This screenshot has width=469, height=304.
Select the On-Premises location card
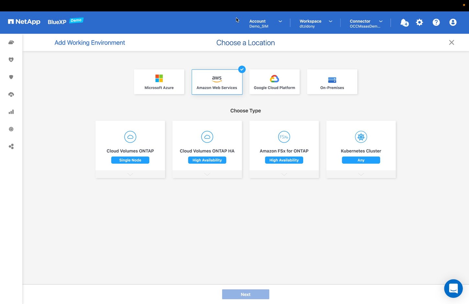(x=332, y=82)
